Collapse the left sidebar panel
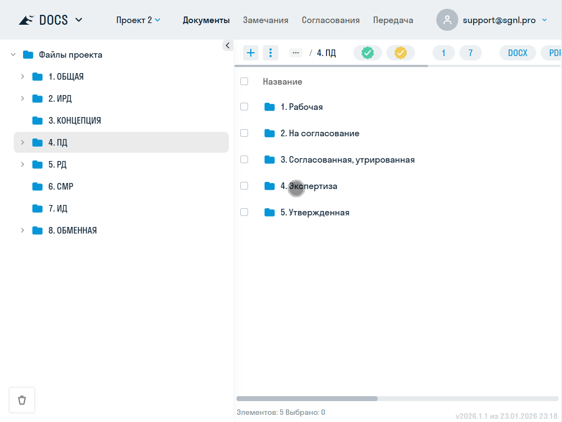The image size is (562, 422). pyautogui.click(x=227, y=46)
